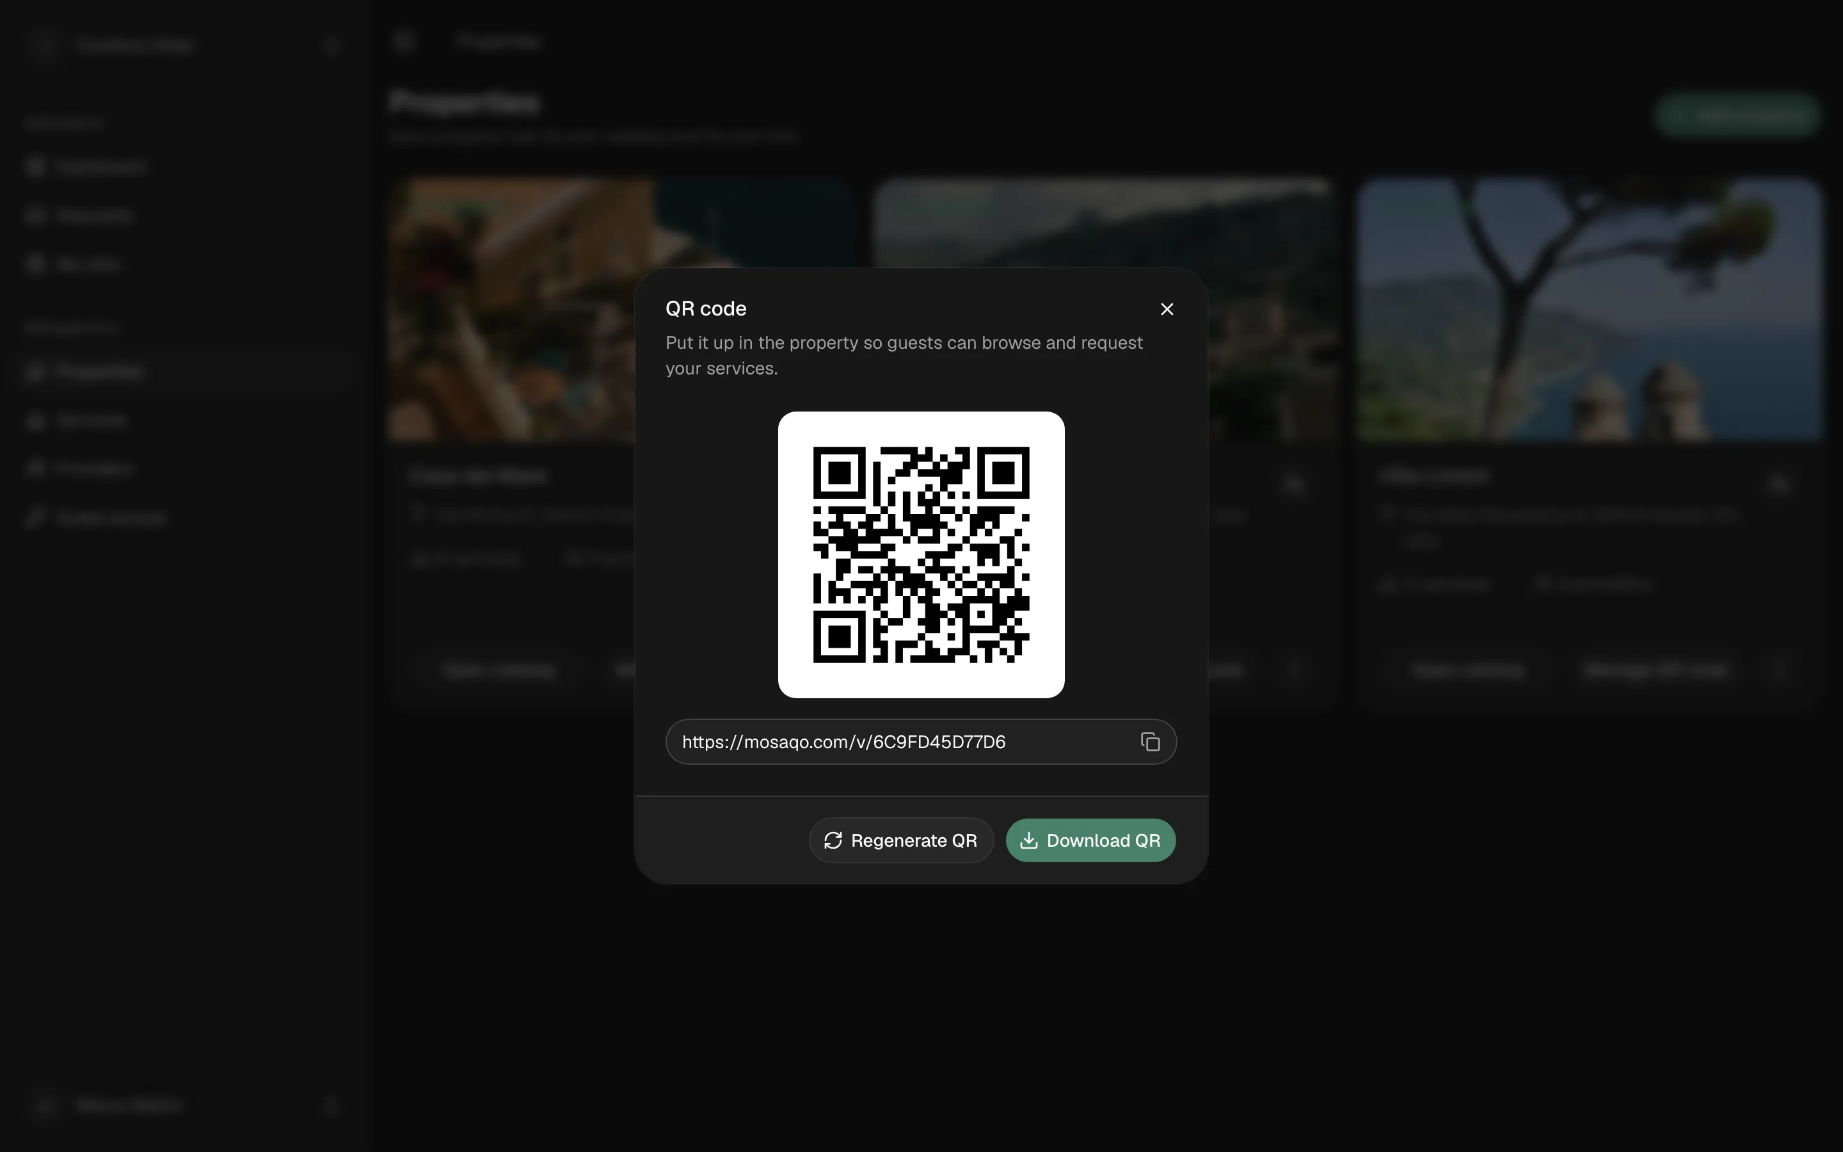Viewport: 1843px width, 1152px height.
Task: Close the QR code dialog
Action: [1167, 308]
